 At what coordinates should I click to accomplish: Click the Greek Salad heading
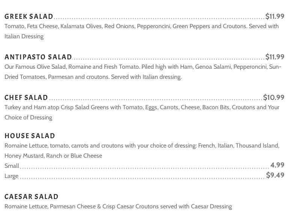[29, 17]
